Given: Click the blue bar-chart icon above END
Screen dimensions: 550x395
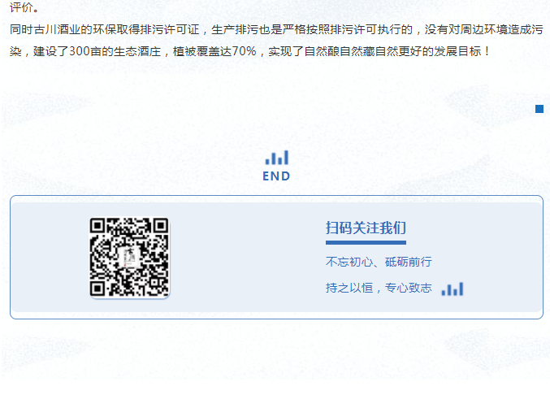Looking at the screenshot, I should click(277, 158).
